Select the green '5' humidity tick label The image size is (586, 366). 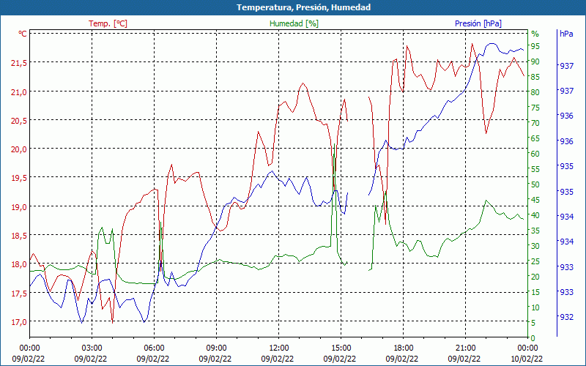point(533,323)
